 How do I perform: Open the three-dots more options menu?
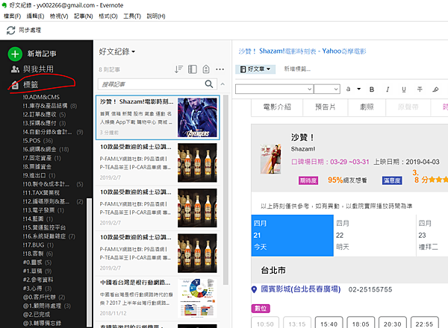pos(220,69)
